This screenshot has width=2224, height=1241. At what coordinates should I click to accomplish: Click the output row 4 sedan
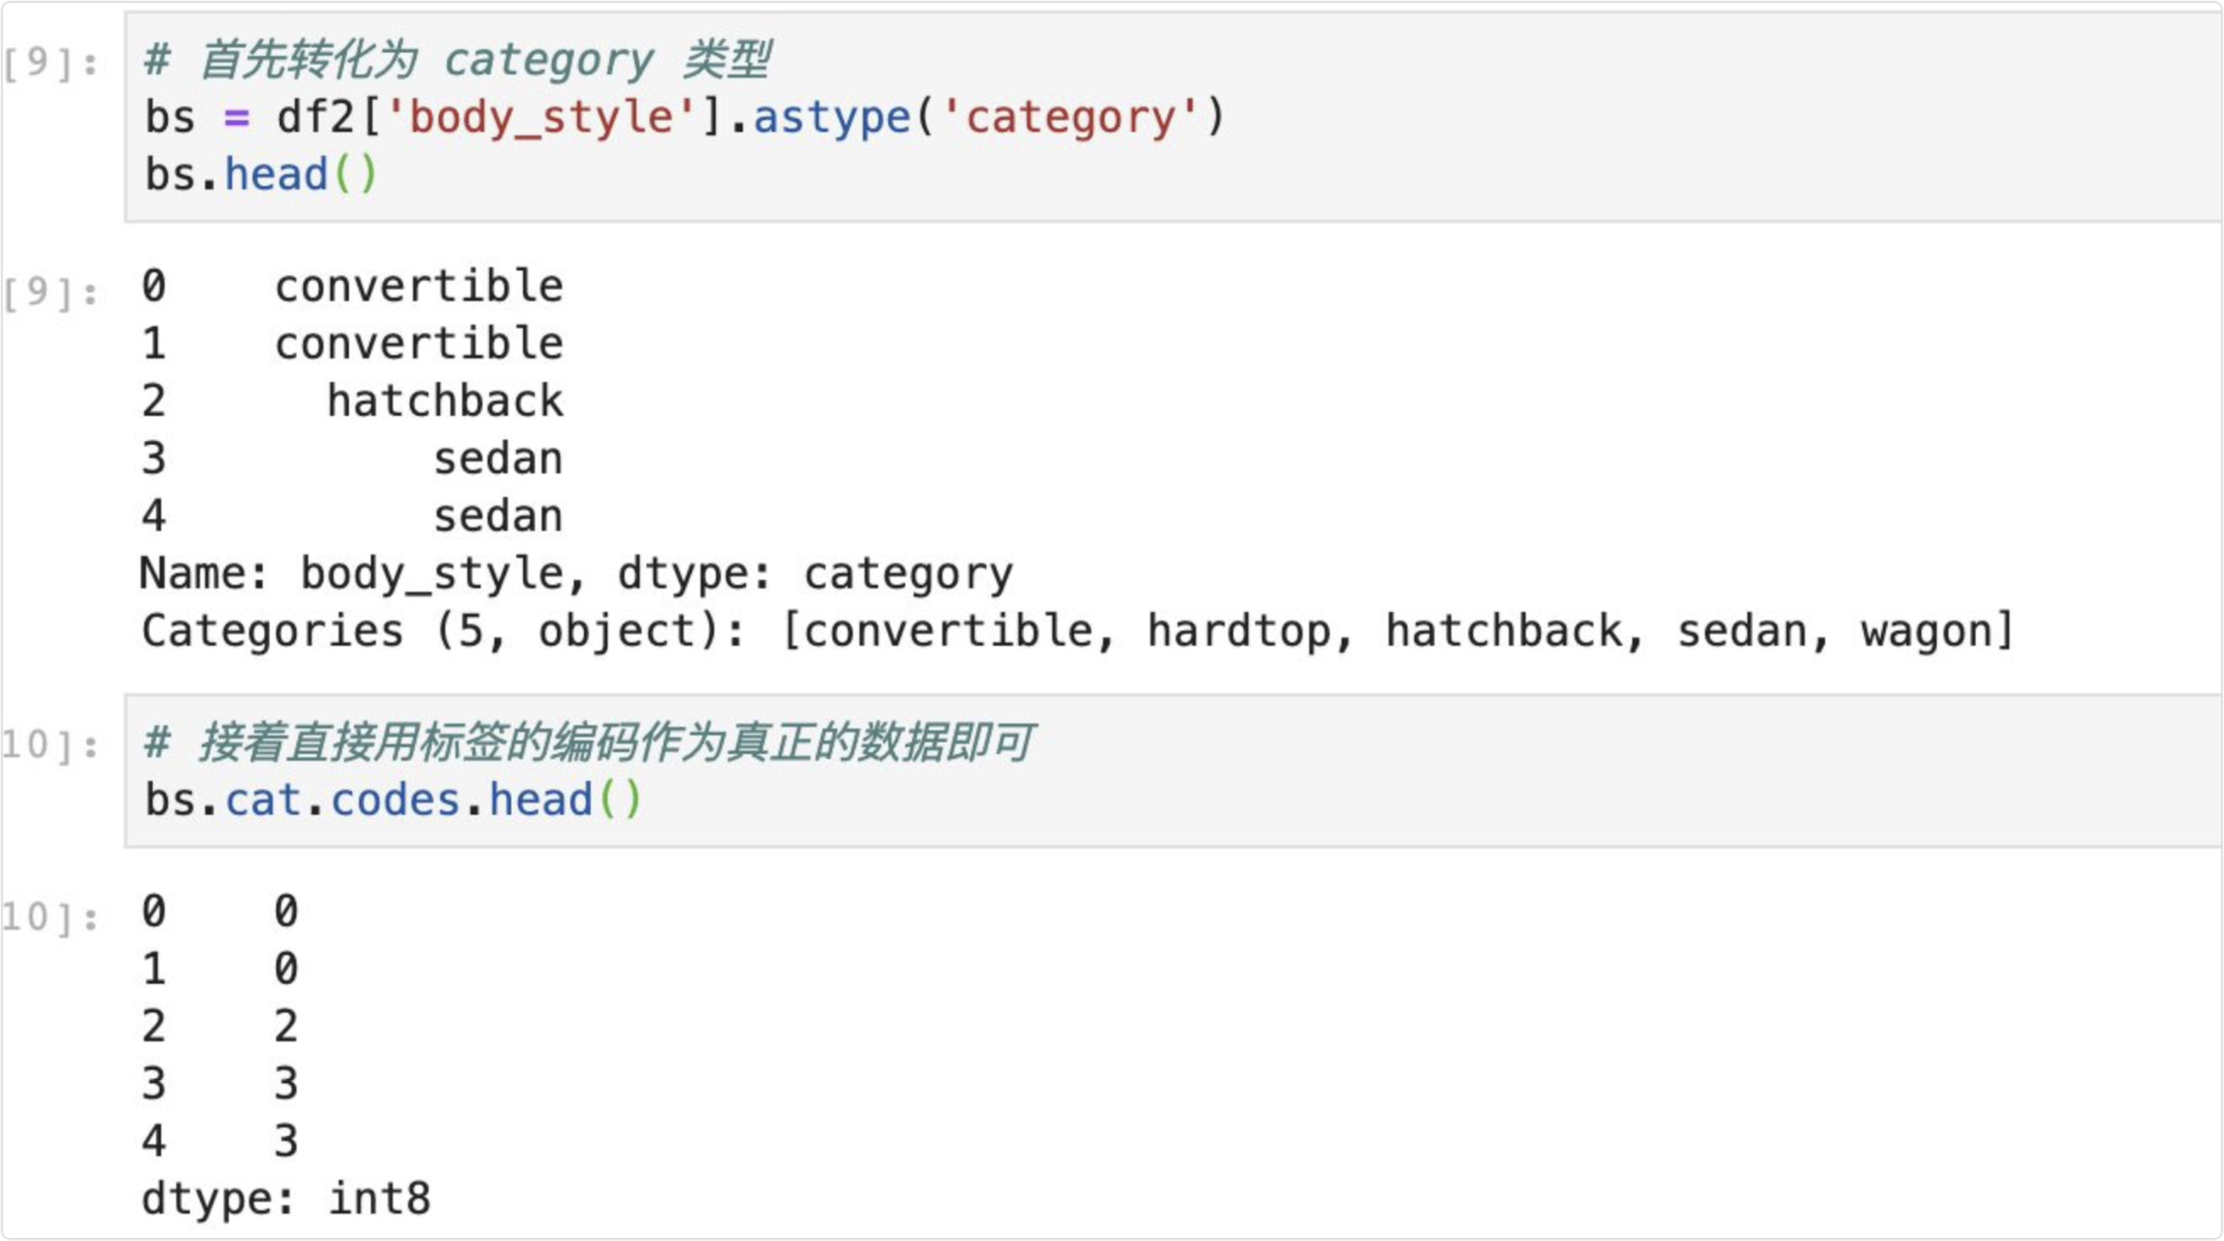click(x=352, y=516)
